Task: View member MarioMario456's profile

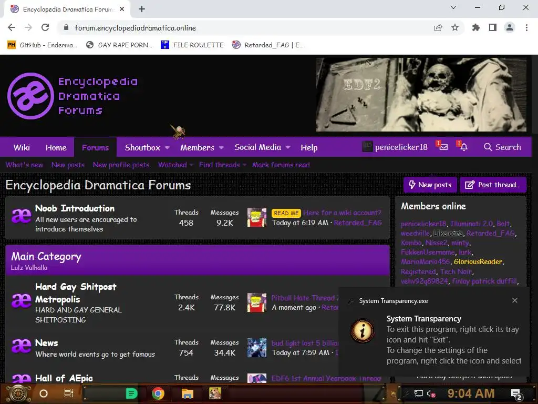Action: point(425,262)
